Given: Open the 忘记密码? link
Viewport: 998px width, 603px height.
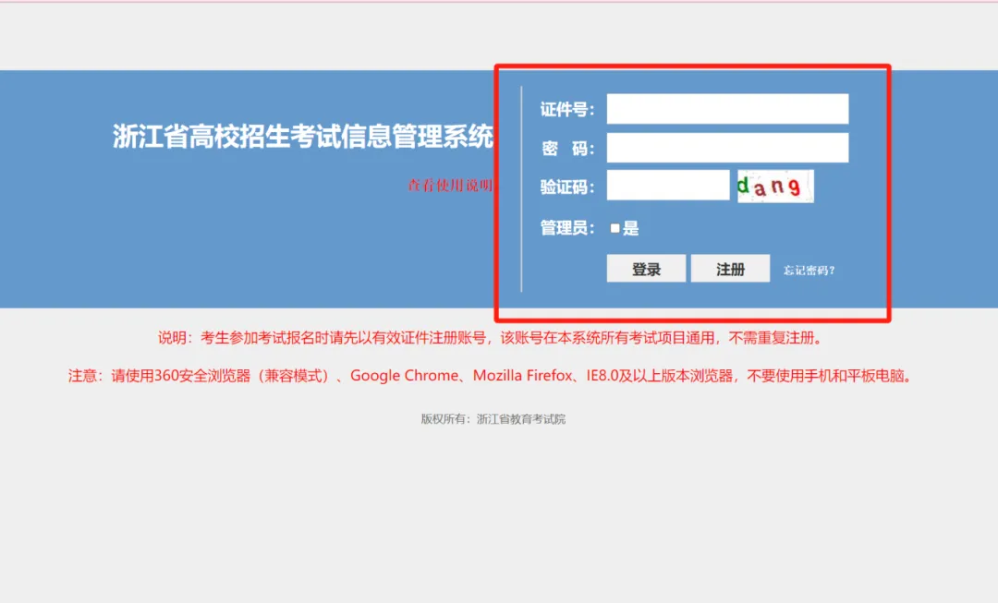Looking at the screenshot, I should point(809,270).
